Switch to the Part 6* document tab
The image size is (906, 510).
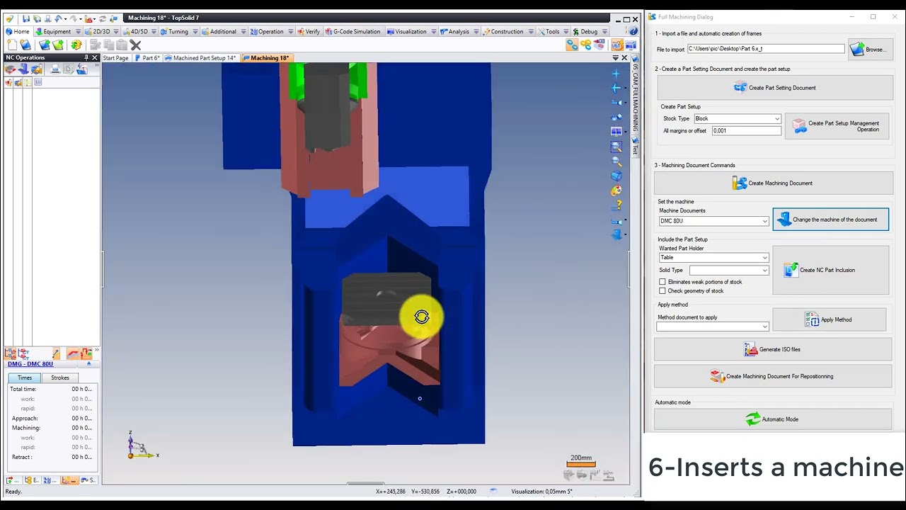tap(149, 58)
